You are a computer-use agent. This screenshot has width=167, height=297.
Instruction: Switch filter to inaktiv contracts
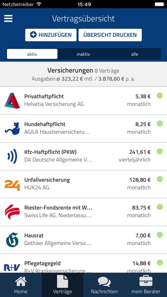click(83, 54)
